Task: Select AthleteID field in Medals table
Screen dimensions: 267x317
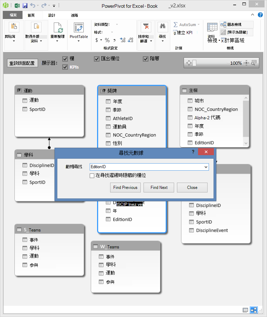Action: tap(123, 119)
